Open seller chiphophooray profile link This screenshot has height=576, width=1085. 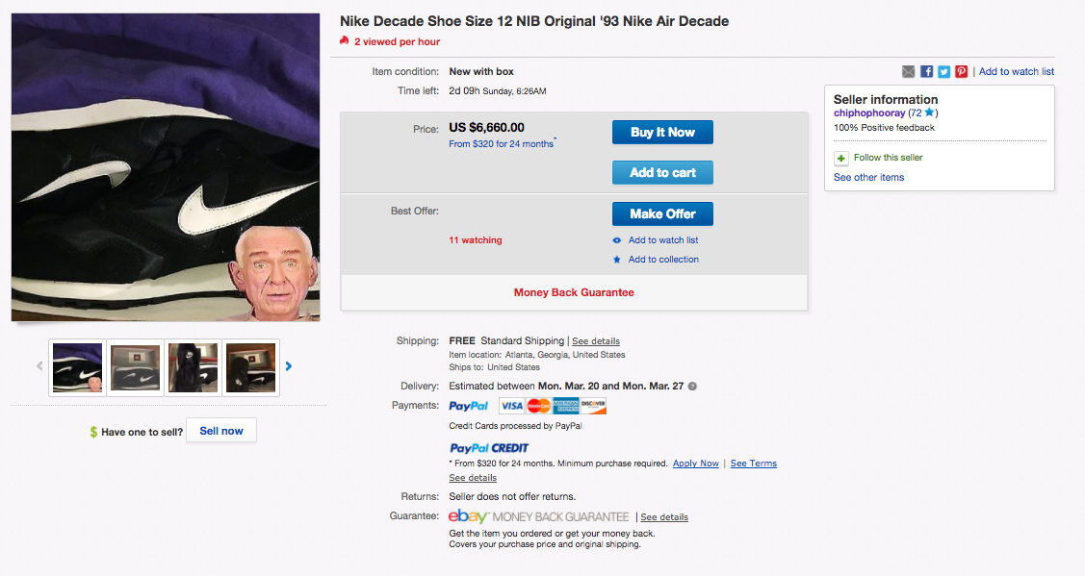pos(868,113)
